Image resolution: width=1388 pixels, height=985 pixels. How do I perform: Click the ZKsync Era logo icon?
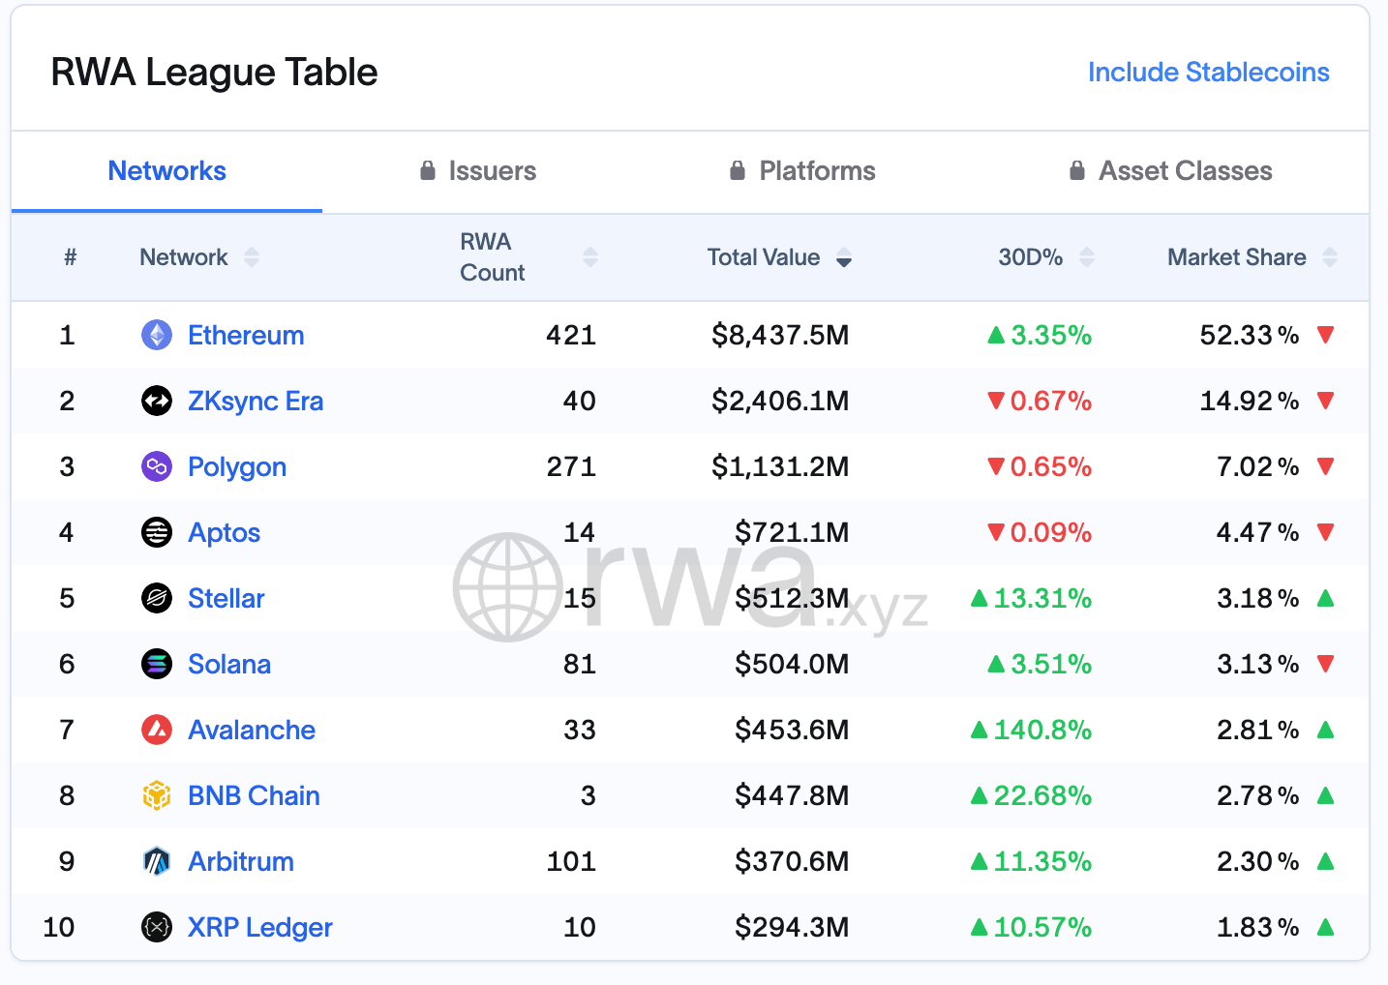157,401
